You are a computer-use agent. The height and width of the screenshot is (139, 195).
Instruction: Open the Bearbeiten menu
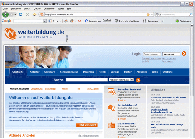click(16, 9)
